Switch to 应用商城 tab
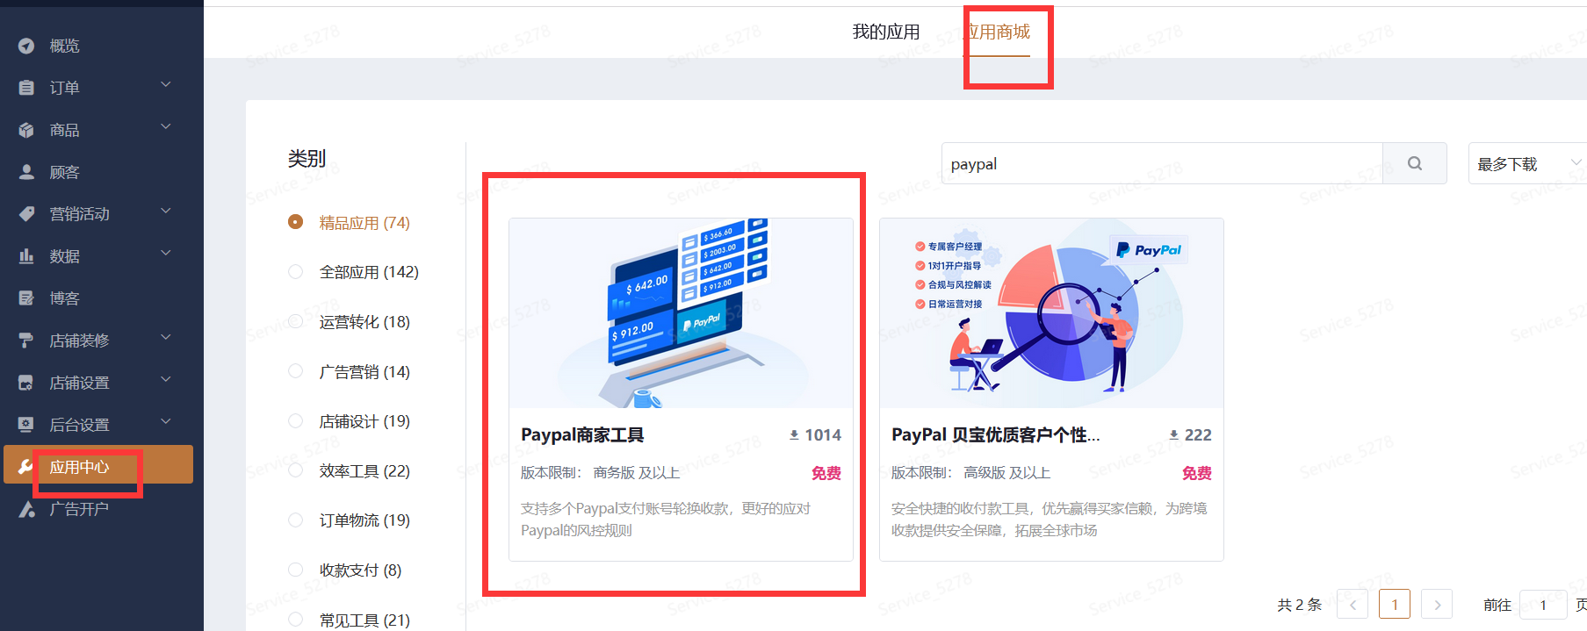The width and height of the screenshot is (1587, 631). pyautogui.click(x=997, y=32)
